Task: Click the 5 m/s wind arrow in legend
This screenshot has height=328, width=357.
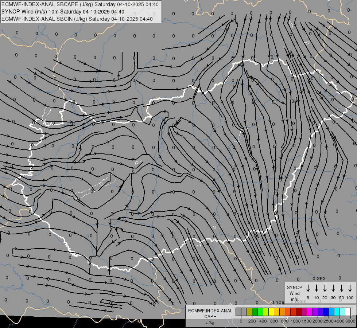Action: click(x=308, y=288)
